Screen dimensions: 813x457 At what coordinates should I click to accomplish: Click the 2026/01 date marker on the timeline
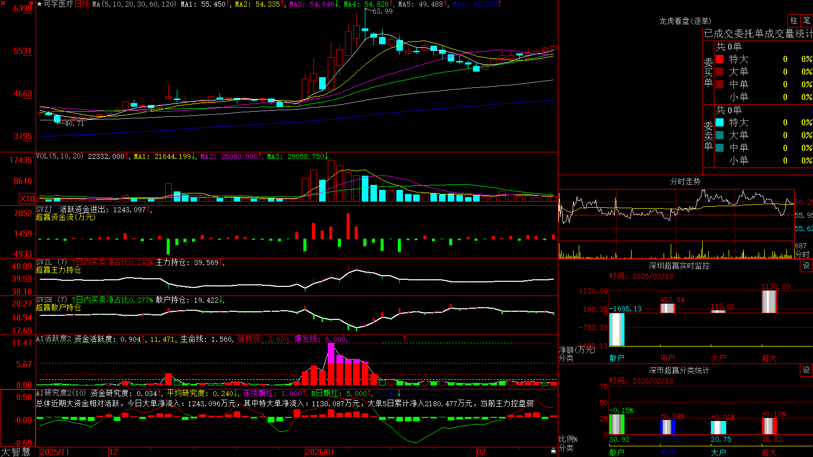point(320,452)
